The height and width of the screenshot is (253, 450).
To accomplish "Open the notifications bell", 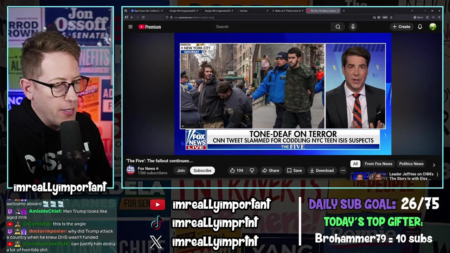I will (420, 27).
